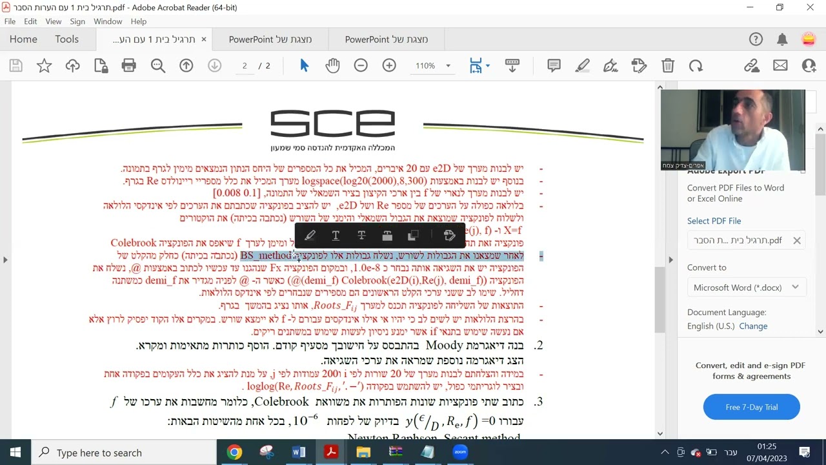Switch to the second PowerPoint document tab
826x465 pixels.
tap(387, 39)
